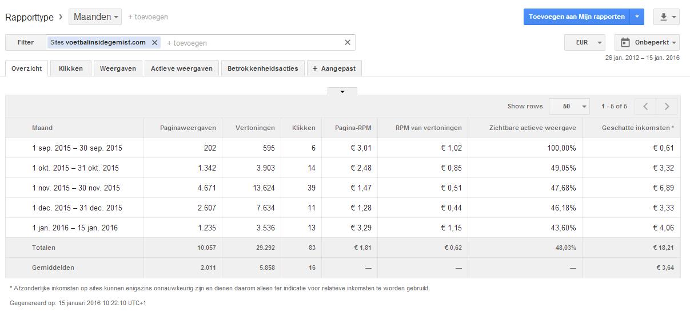690x312 pixels.
Task: Switch to the Klikken tab
Action: [71, 68]
